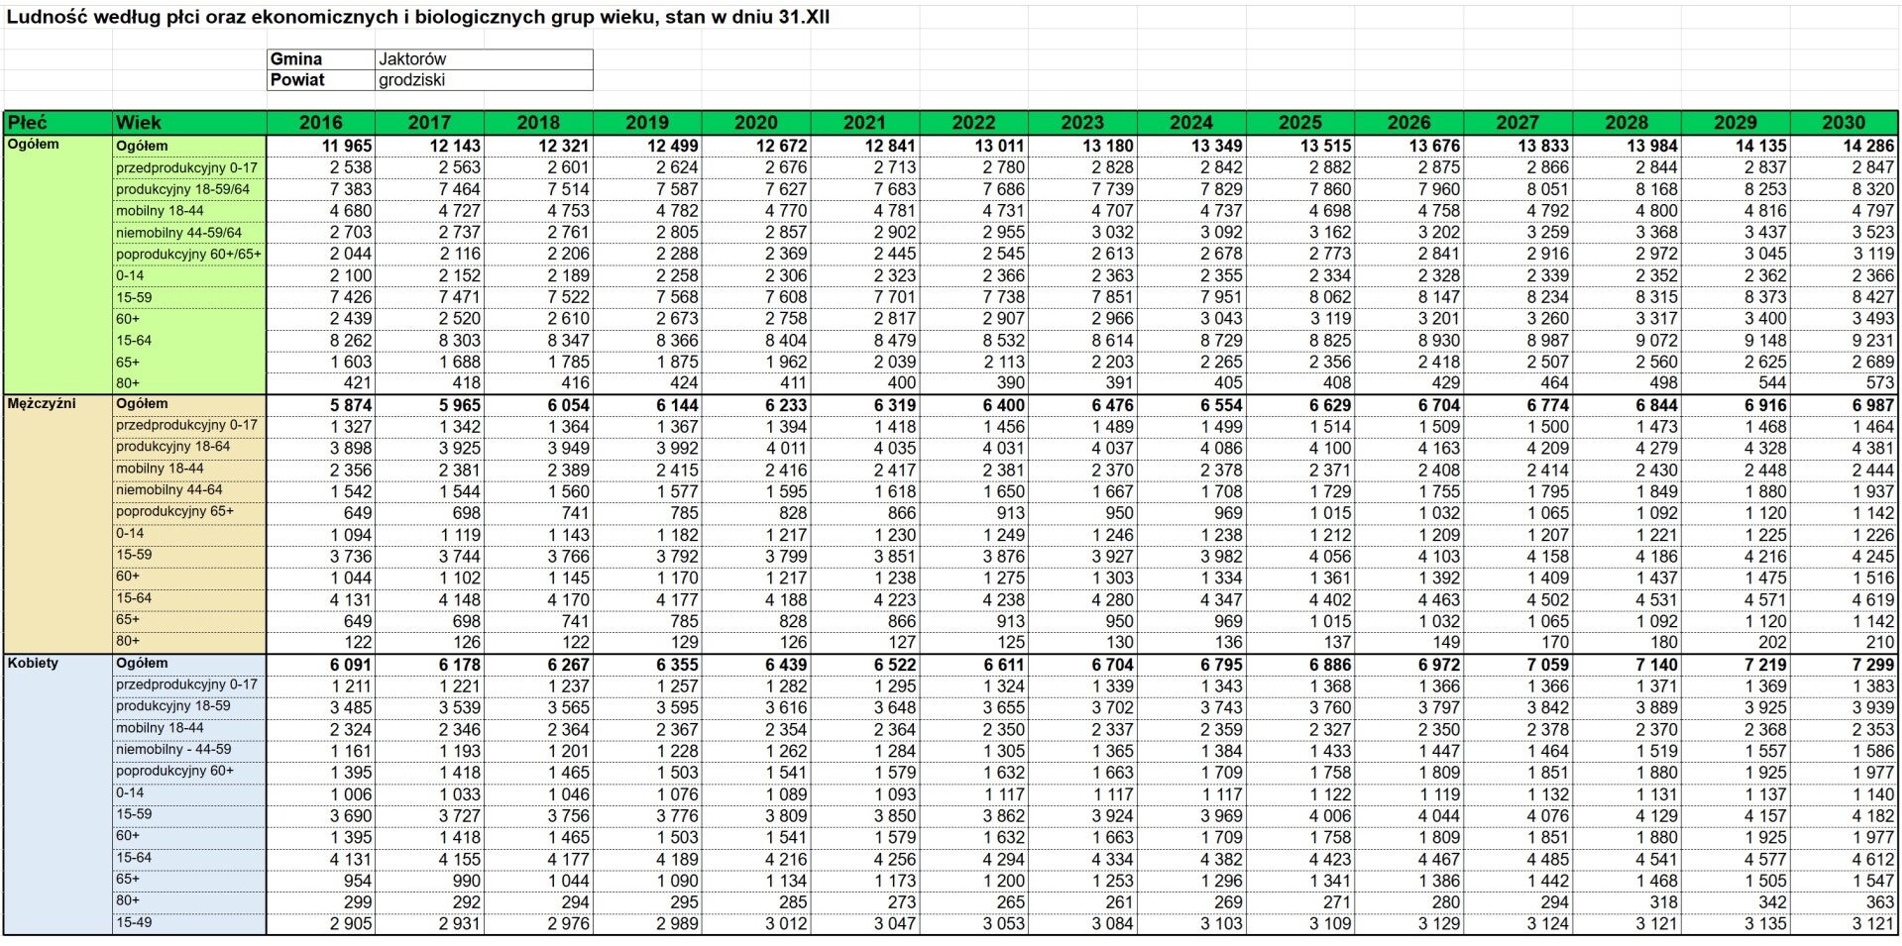Click the 'Gmina' label cell
The height and width of the screenshot is (946, 1902).
click(321, 59)
